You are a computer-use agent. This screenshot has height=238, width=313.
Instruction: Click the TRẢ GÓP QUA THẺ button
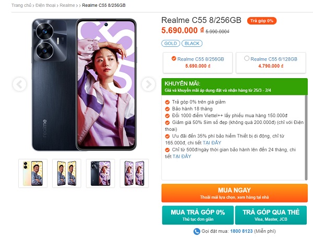click(x=271, y=215)
